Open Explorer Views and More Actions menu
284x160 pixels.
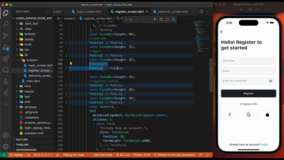(x=48, y=12)
